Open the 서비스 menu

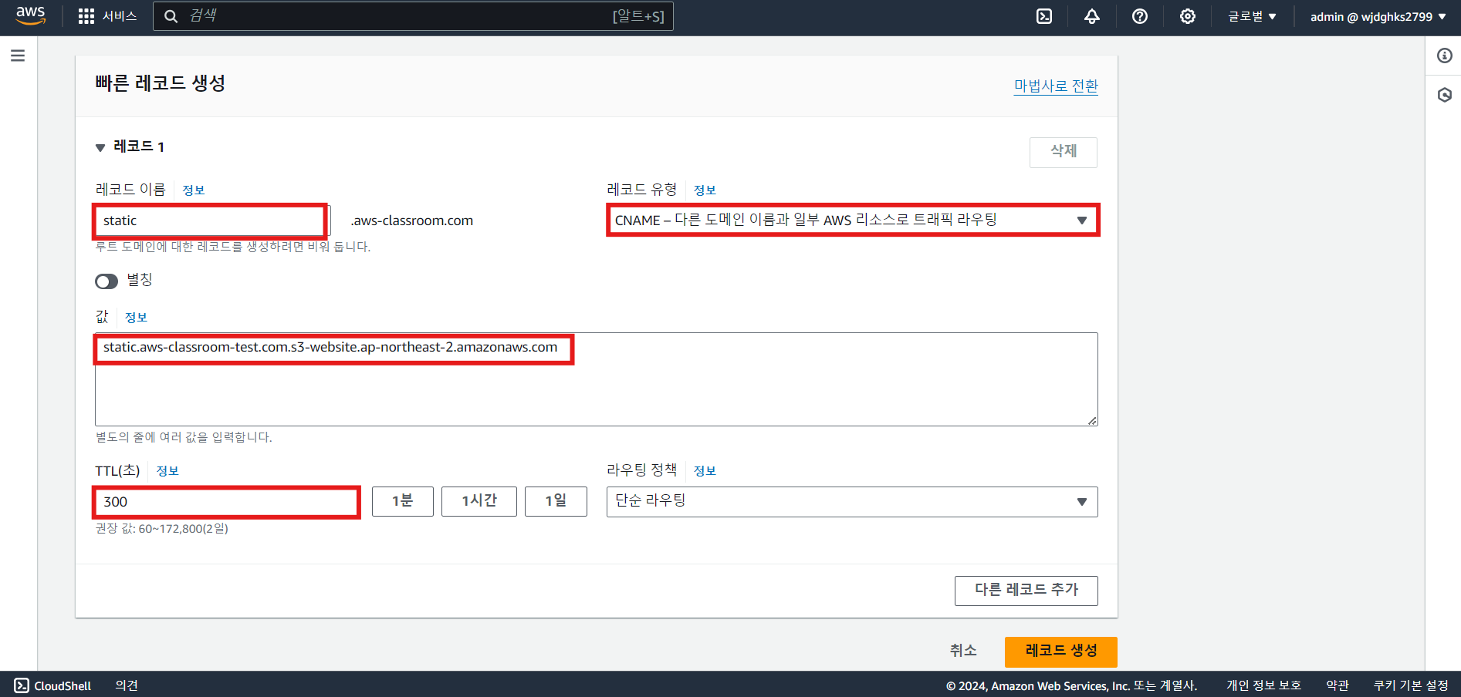pos(120,16)
